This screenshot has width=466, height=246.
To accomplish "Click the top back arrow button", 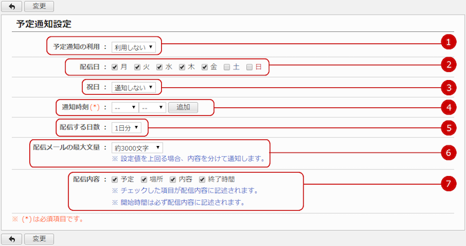I will tap(11, 6).
